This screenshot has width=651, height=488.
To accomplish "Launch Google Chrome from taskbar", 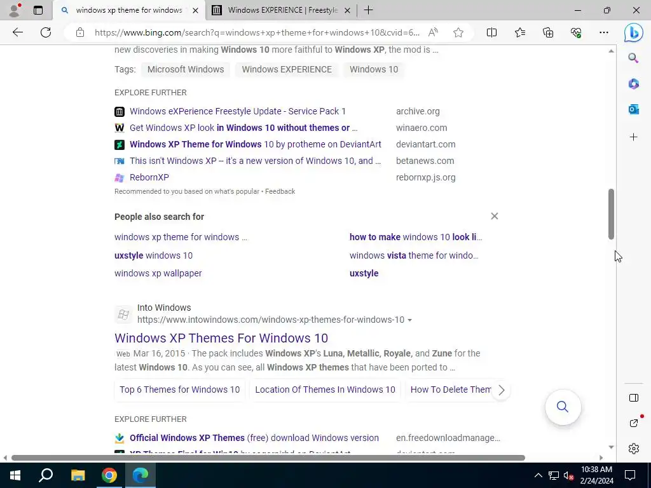I will click(109, 475).
